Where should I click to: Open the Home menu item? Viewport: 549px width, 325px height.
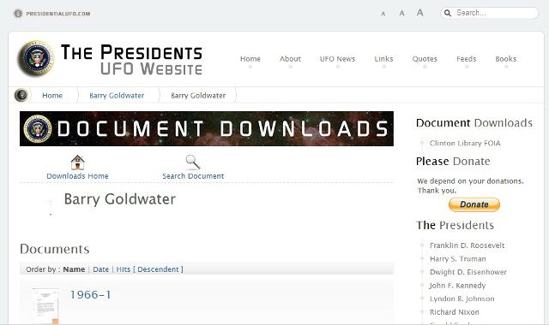[x=250, y=59]
